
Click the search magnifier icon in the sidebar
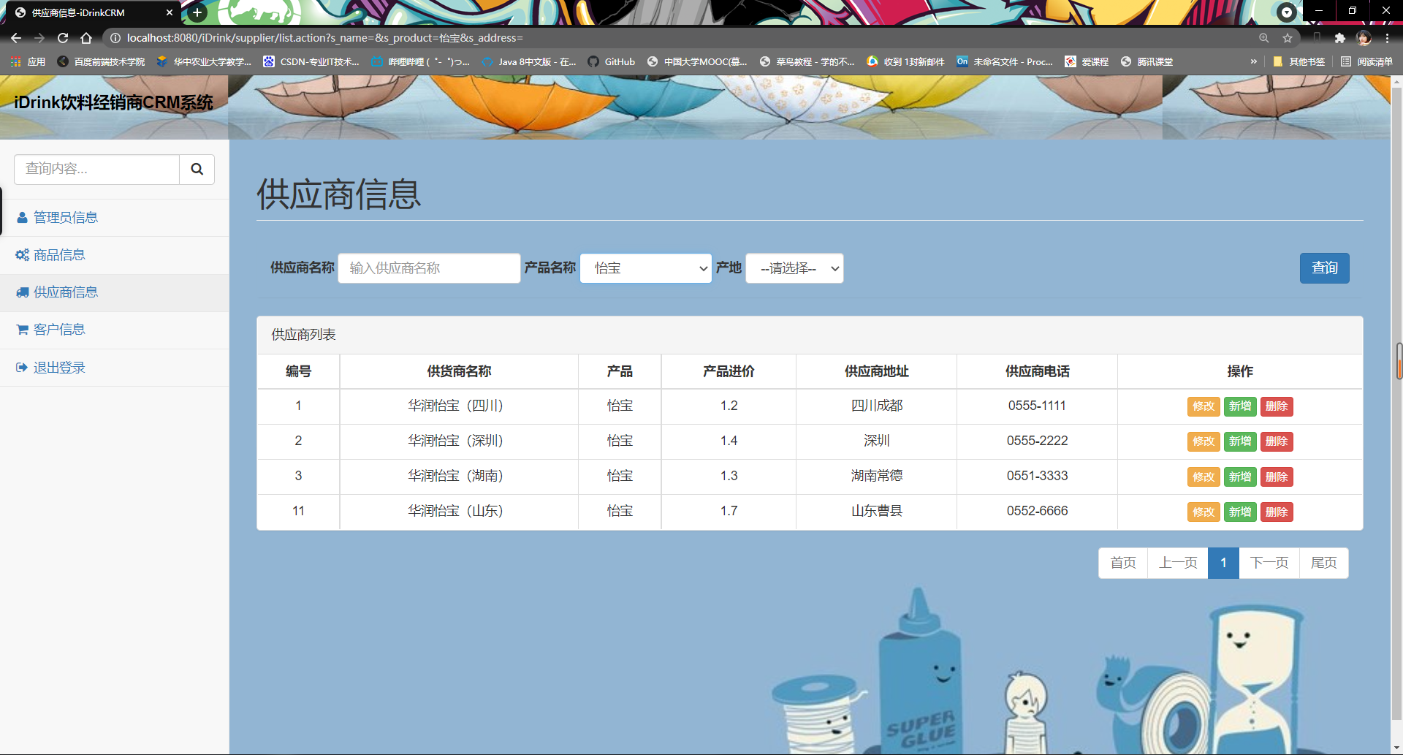197,169
